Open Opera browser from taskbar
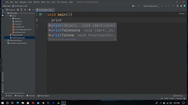 [33, 103]
